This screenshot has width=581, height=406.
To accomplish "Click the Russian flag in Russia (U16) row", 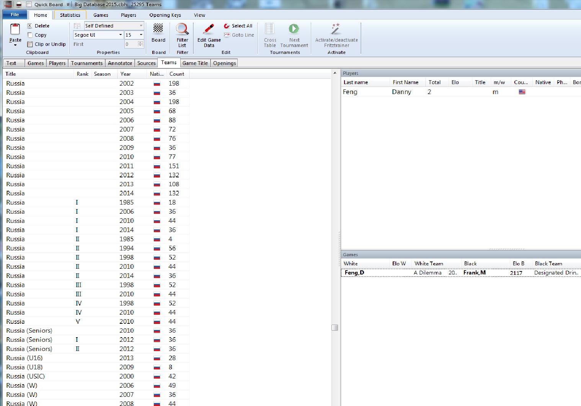I will 157,358.
